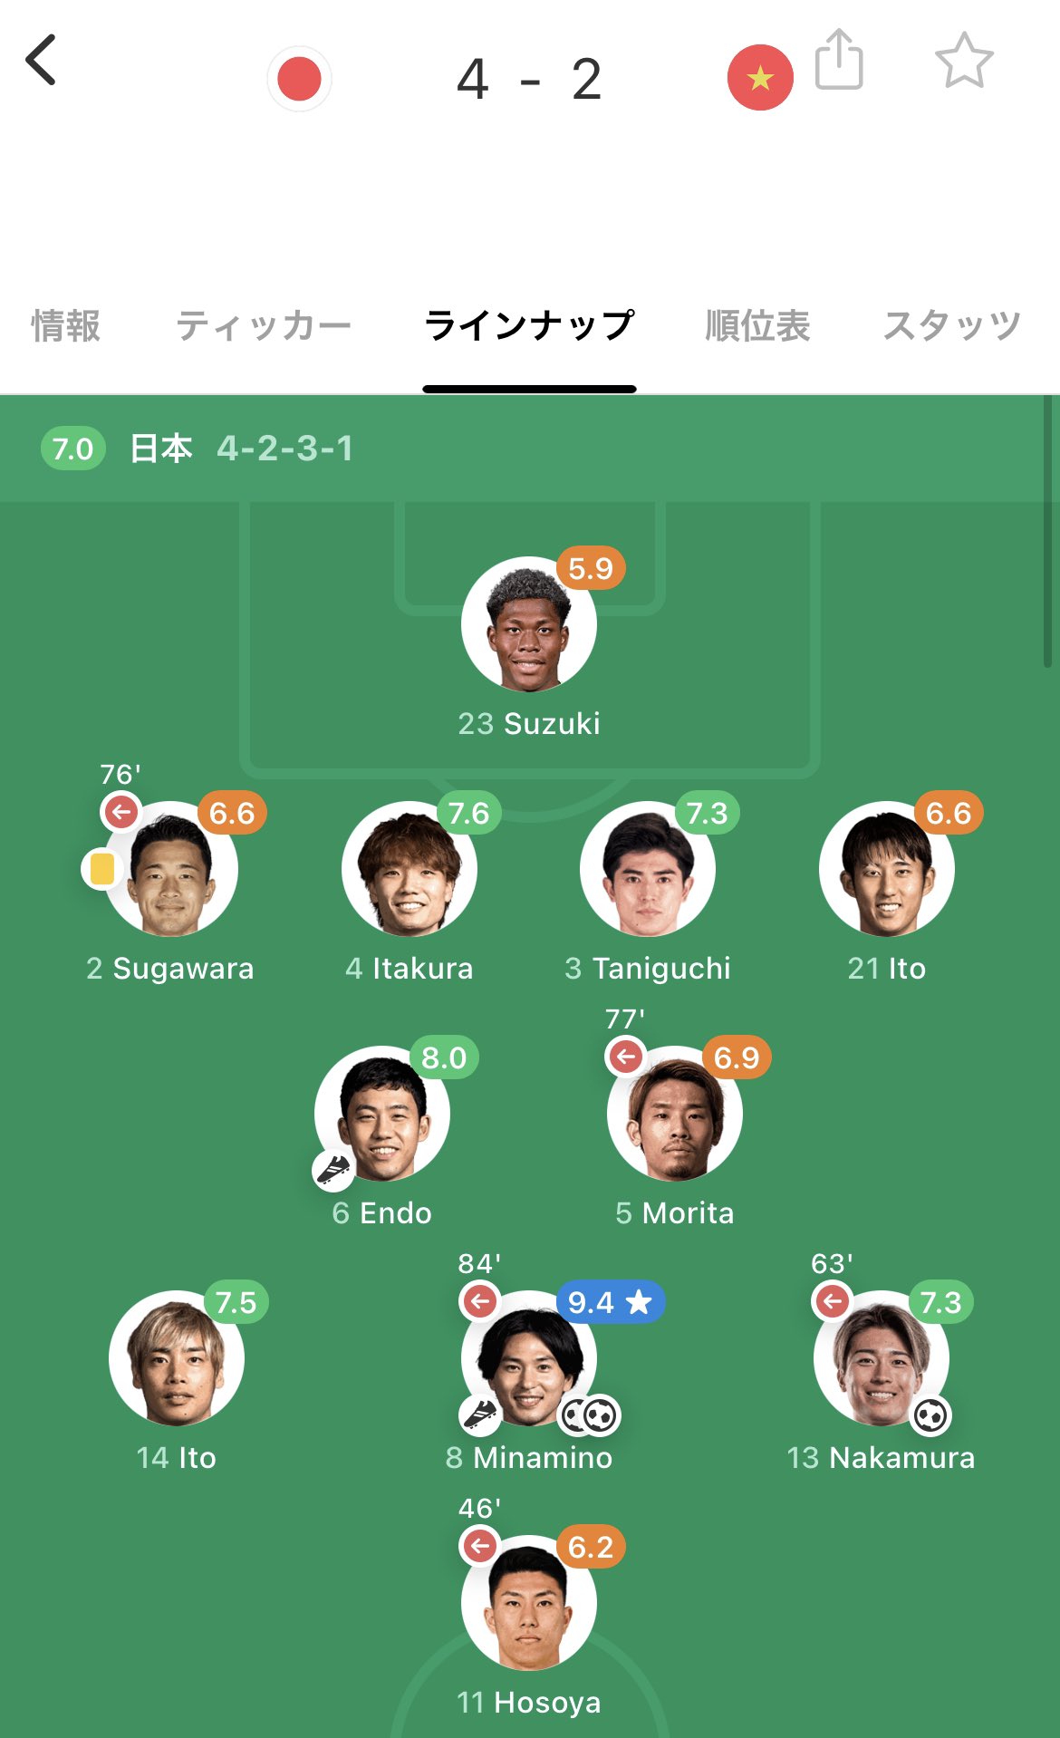Tap the Japan flag icon
Screen dimensions: 1060x1738
click(300, 79)
